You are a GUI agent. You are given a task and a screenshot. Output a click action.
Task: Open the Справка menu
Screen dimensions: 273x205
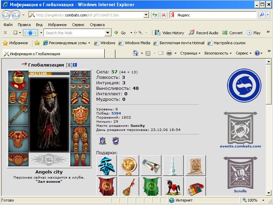click(97, 25)
